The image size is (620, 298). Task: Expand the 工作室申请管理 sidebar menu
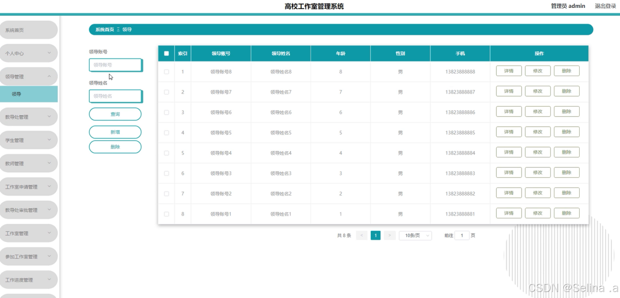click(x=29, y=187)
